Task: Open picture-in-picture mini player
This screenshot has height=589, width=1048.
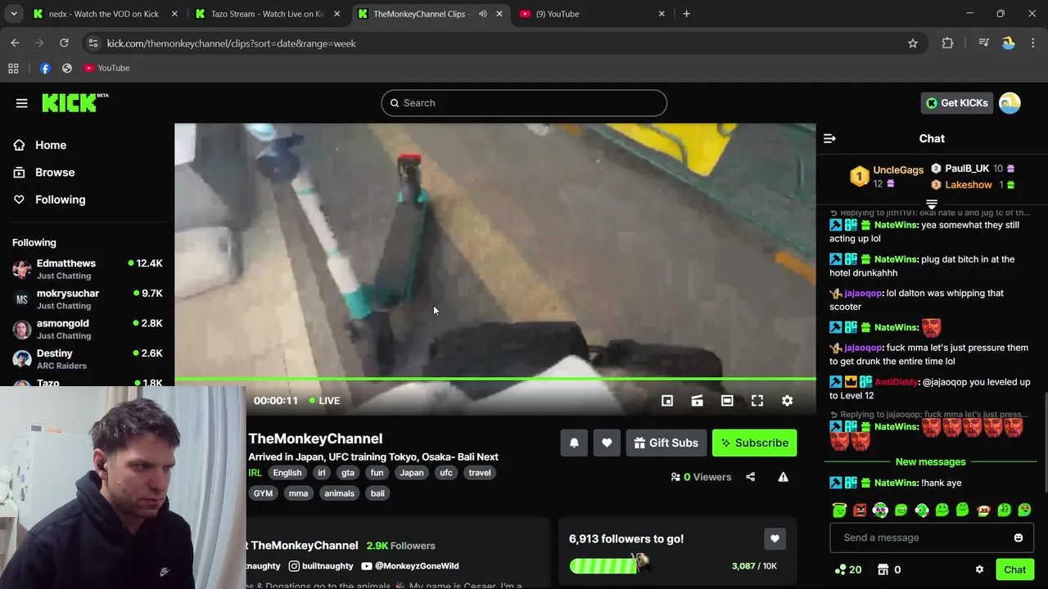Action: (x=667, y=401)
